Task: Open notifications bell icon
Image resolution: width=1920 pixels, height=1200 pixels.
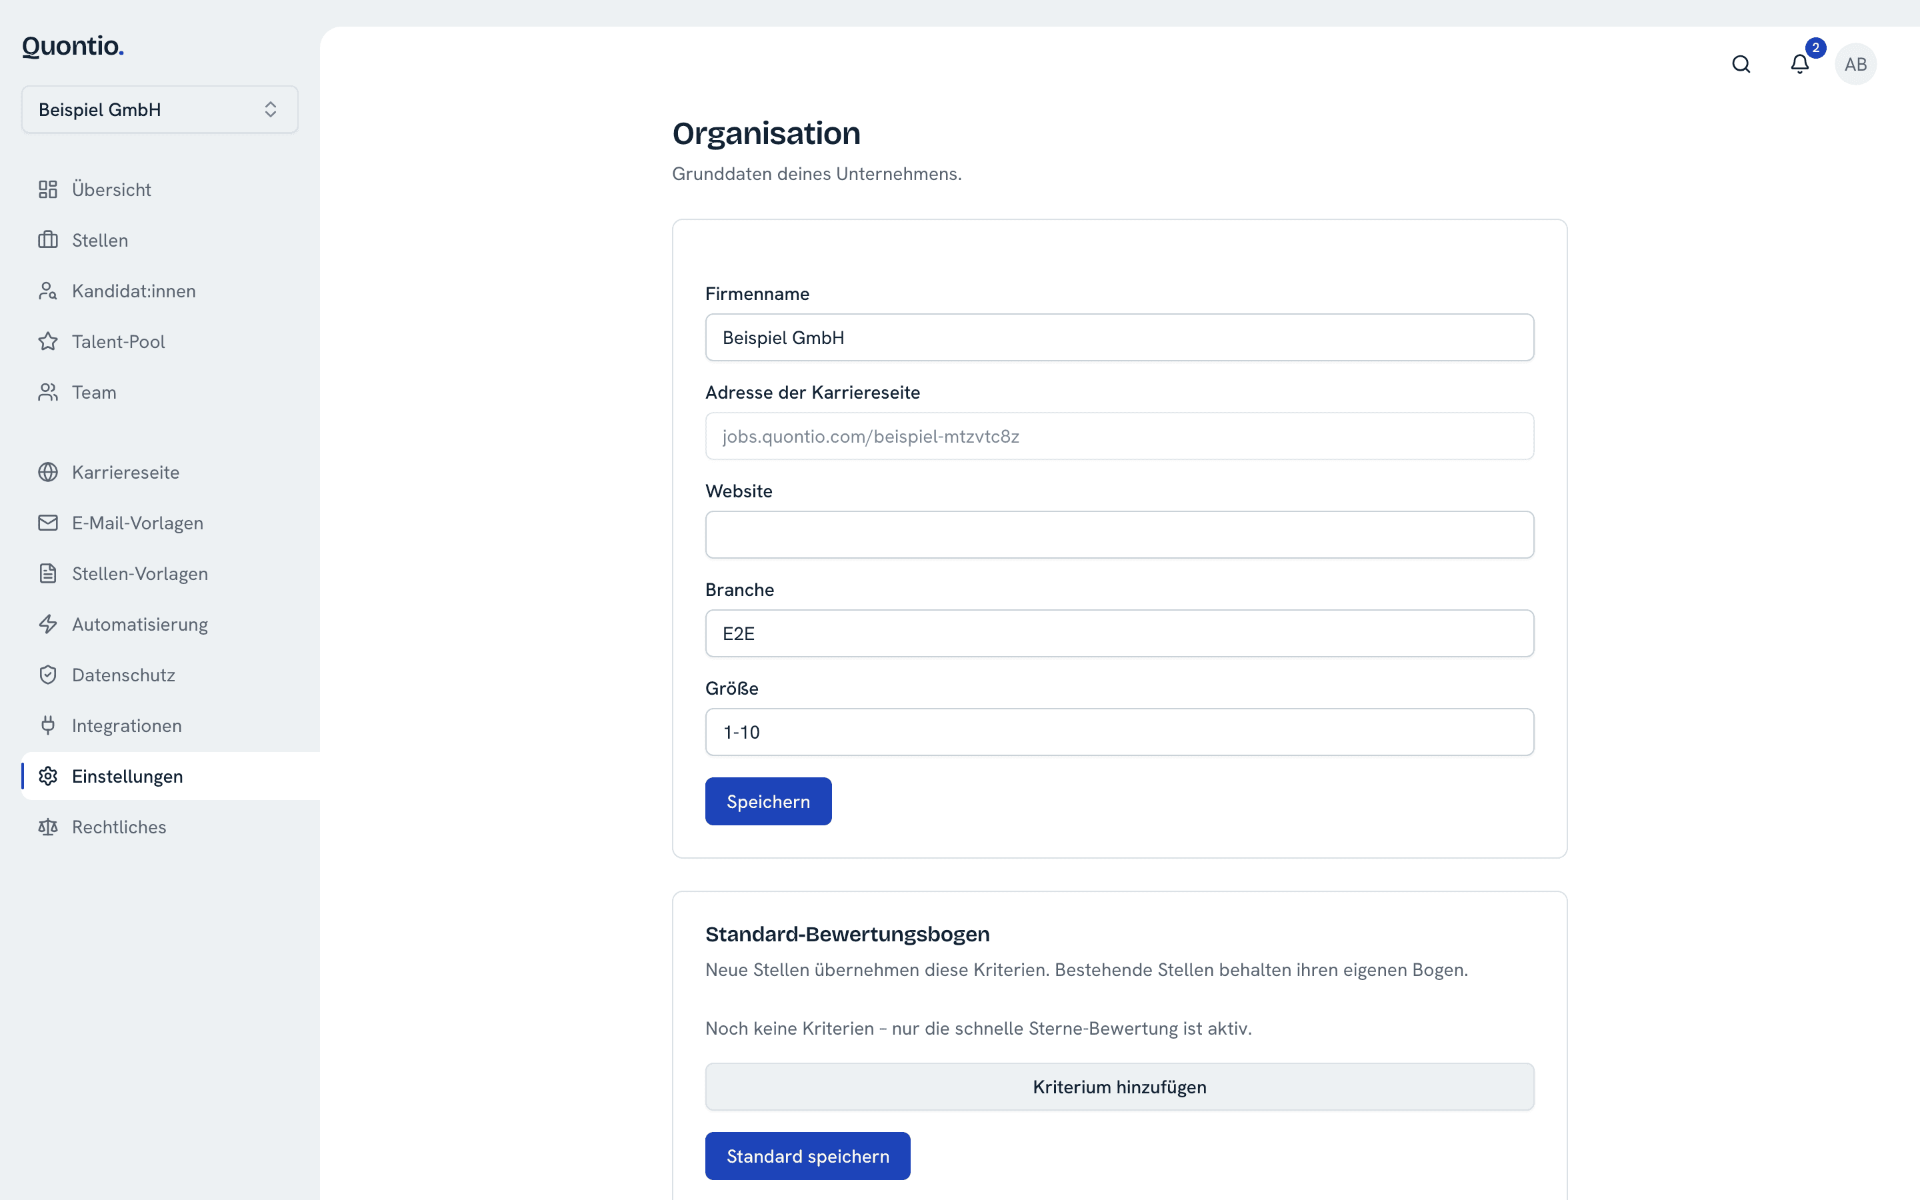Action: [x=1799, y=64]
